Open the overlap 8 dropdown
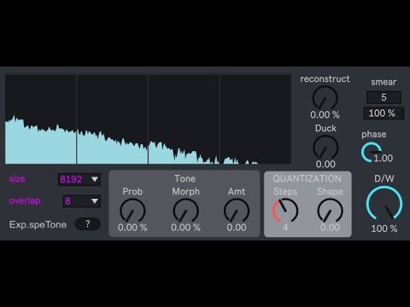Viewport: 410px width, 307px height. point(82,201)
